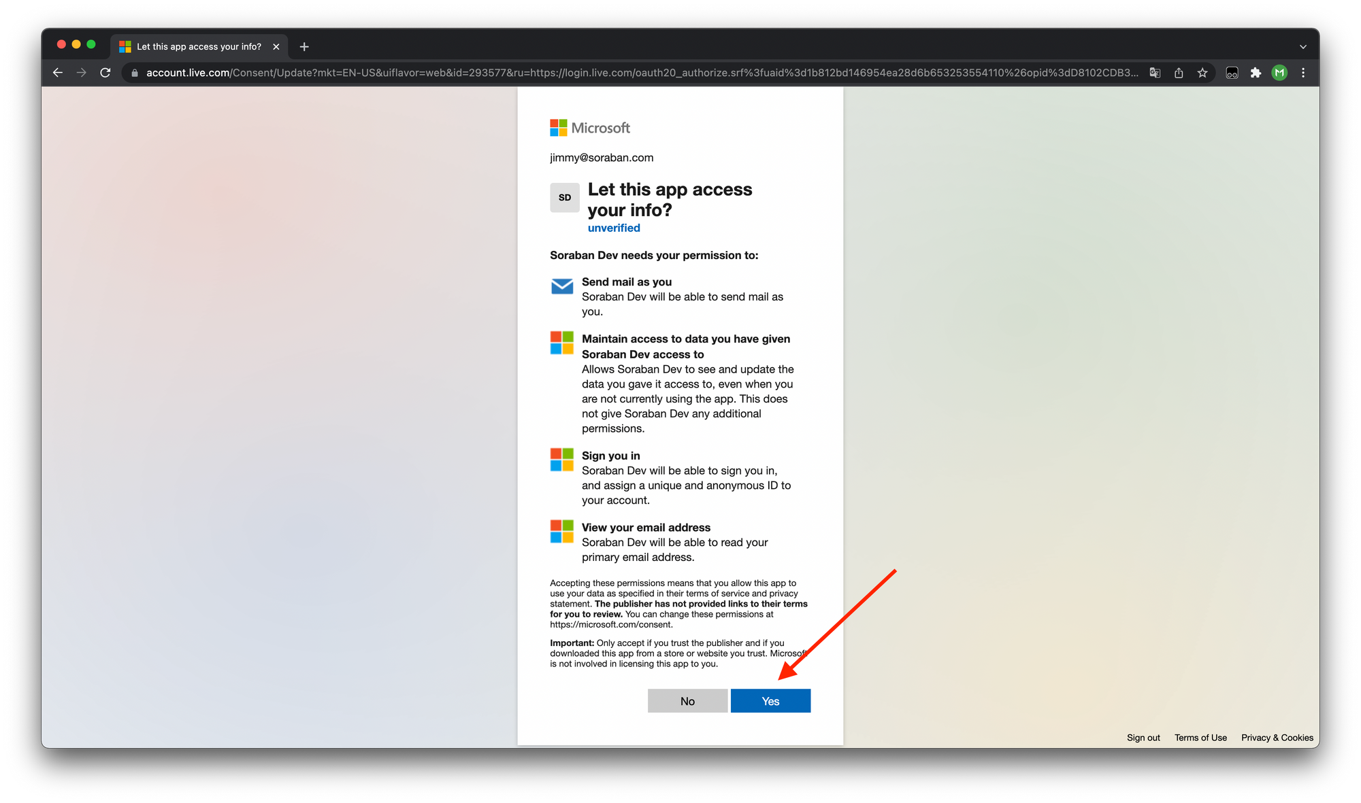This screenshot has width=1361, height=803.
Task: Click Sign out in the footer
Action: point(1143,738)
